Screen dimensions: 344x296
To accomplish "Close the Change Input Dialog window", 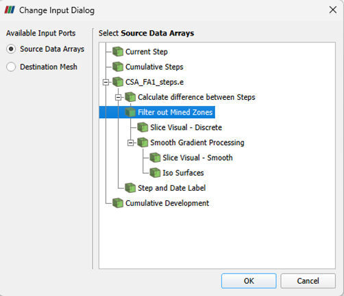I will pos(333,10).
